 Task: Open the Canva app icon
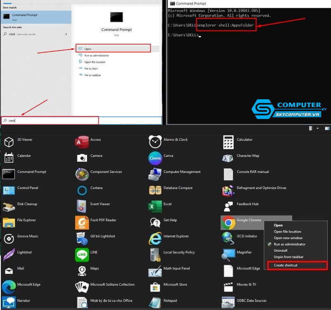point(155,158)
